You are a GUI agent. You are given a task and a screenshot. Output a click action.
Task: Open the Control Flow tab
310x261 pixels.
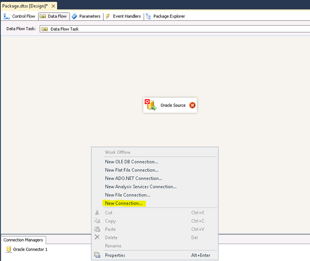coord(19,16)
